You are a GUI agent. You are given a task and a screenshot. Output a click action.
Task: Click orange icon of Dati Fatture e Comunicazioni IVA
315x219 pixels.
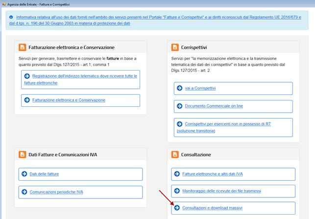(22, 154)
